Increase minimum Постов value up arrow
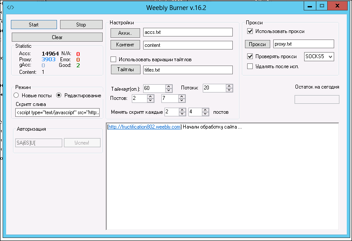The width and height of the screenshot is (352, 241). tap(151, 96)
